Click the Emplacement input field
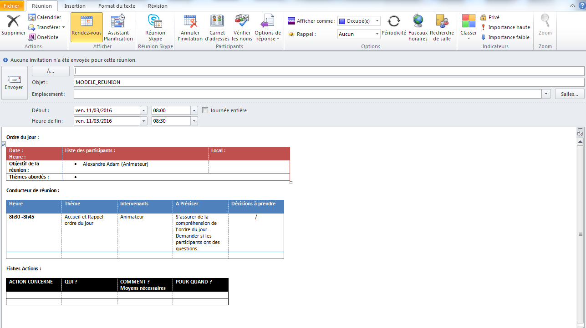586x328 pixels. pos(308,94)
